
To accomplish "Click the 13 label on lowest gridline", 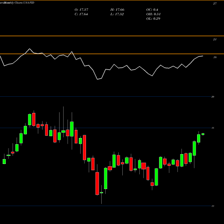I will pyautogui.click(x=213, y=206).
